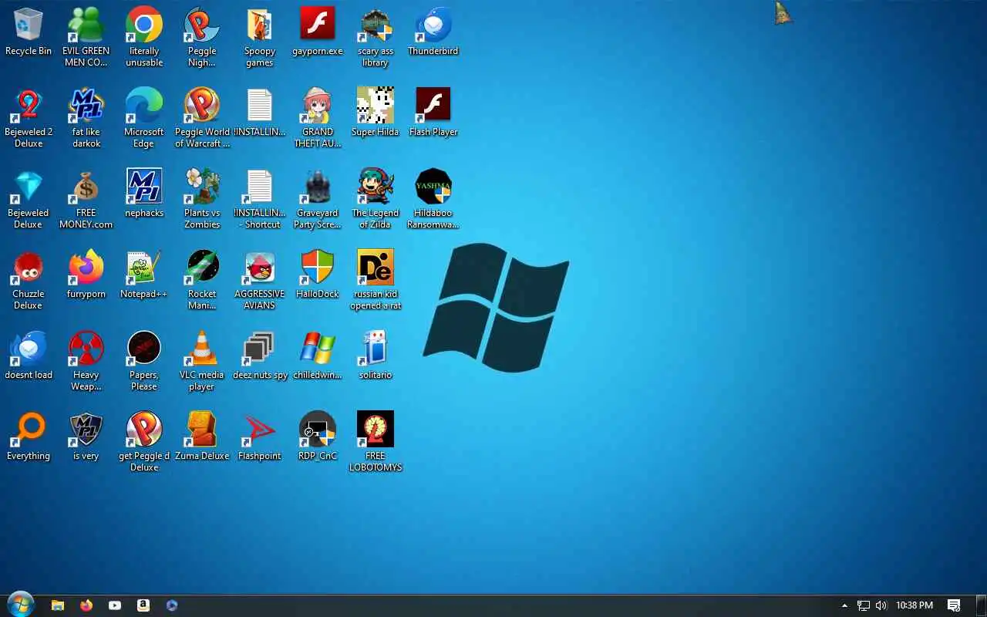Select the !INSTALLIN... text file without Shortcut suffix
Viewport: 987px width, 617px height.
click(260, 113)
